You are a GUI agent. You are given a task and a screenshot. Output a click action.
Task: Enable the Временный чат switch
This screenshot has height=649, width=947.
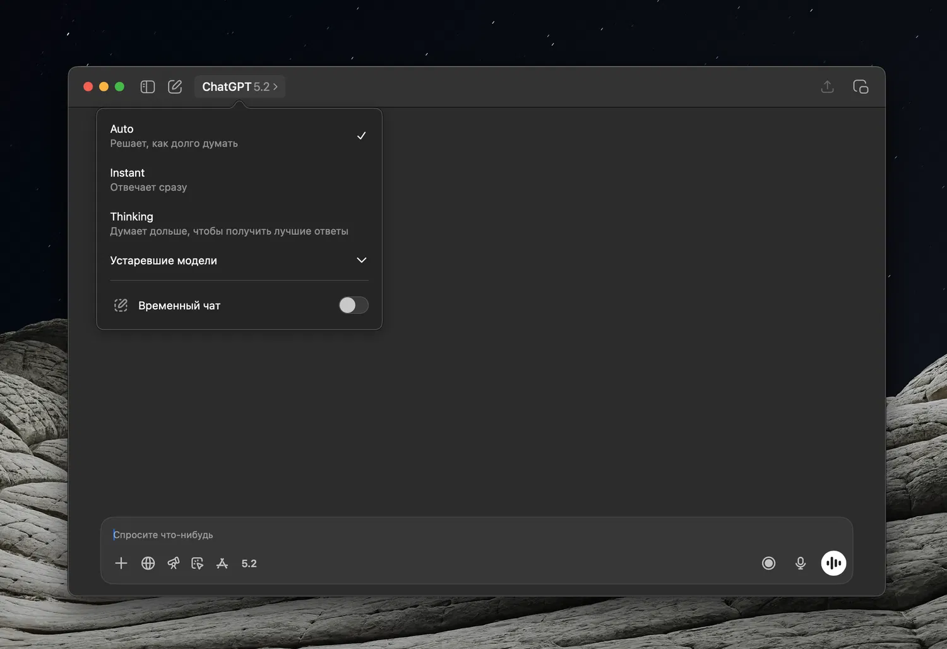tap(354, 305)
